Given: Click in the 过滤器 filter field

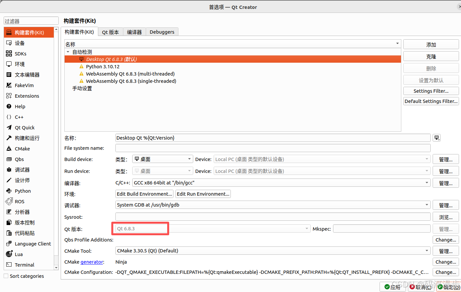Looking at the screenshot, I should tap(31, 21).
